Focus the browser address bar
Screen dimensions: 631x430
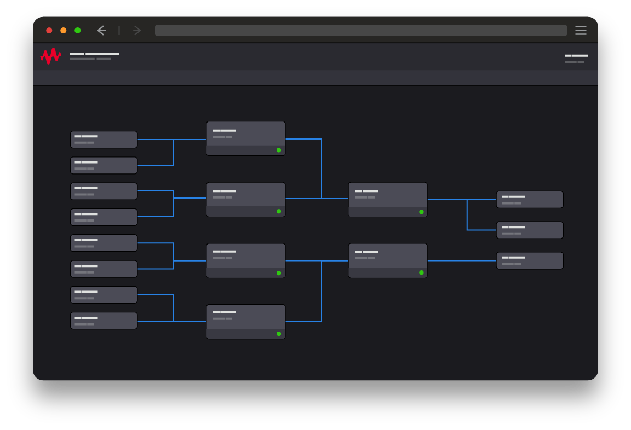[x=360, y=31]
